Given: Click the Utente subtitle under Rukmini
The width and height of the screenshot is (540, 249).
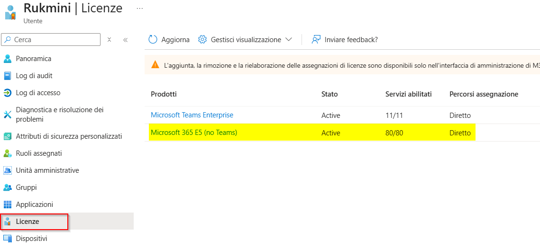Looking at the screenshot, I should tap(33, 21).
